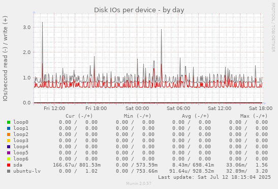Click the 'Fri 12:00' x-axis label
The image size is (278, 189).
(54, 109)
